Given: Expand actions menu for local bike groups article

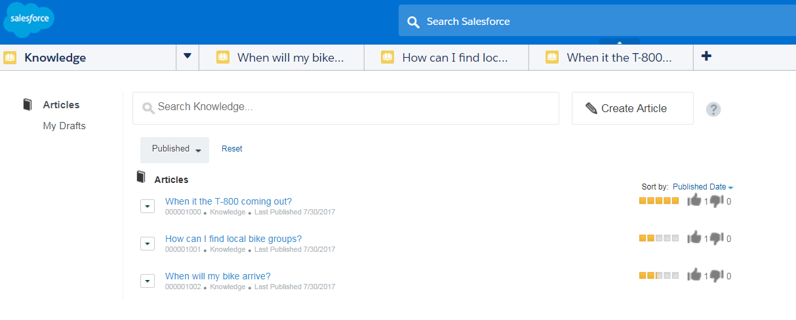Looking at the screenshot, I should [148, 244].
